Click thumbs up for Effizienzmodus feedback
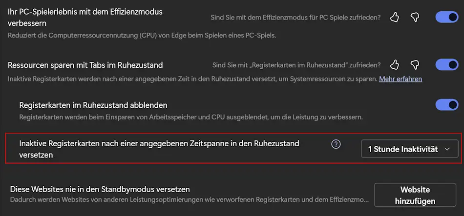The width and height of the screenshot is (464, 216). click(395, 18)
